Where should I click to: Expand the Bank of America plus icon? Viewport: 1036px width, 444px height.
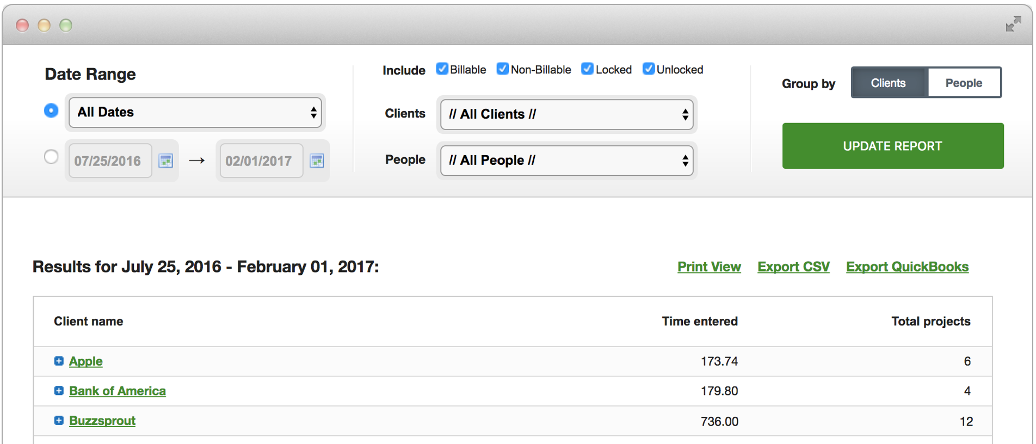(59, 391)
